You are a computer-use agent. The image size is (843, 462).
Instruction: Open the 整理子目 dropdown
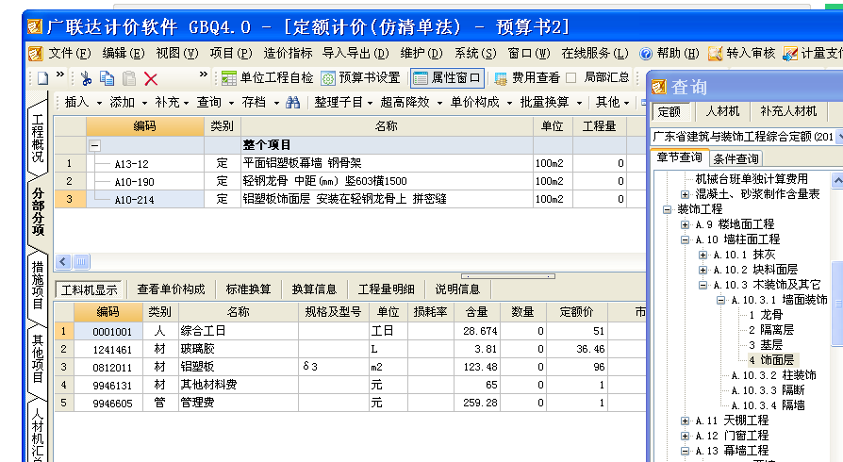[343, 102]
